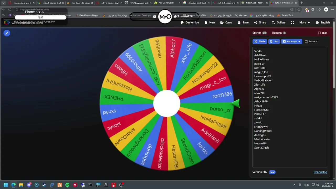Click the entry "farldo" in the list
Screen dimensions: 336x189
point(258,51)
